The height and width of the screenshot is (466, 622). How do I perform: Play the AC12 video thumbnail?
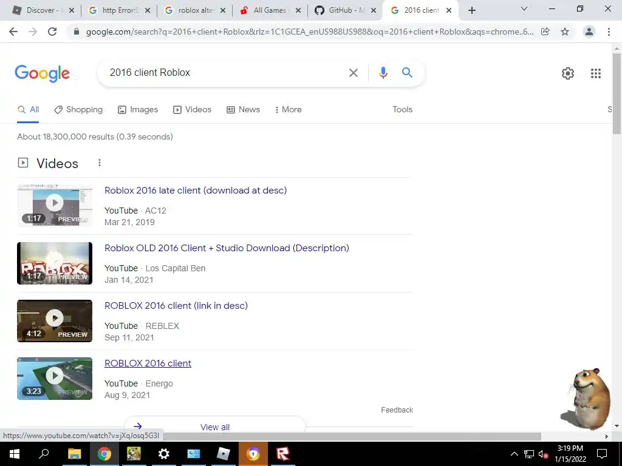click(x=55, y=205)
